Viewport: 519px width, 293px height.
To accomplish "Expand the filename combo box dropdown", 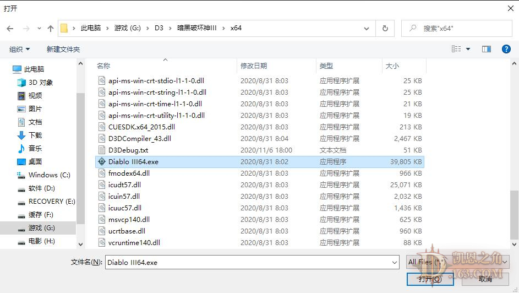I will [395, 263].
